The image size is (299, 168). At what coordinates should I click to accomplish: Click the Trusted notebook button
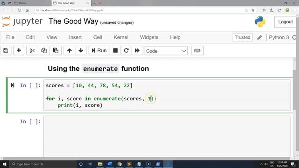click(x=242, y=37)
